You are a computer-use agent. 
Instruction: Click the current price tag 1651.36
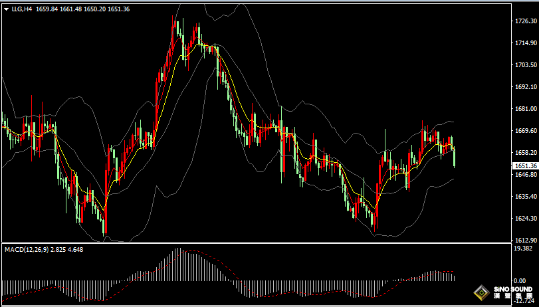[525, 165]
